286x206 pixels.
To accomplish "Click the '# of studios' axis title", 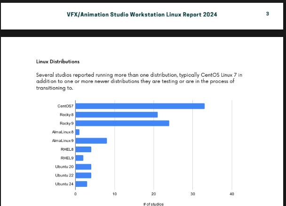I will 153,204.
